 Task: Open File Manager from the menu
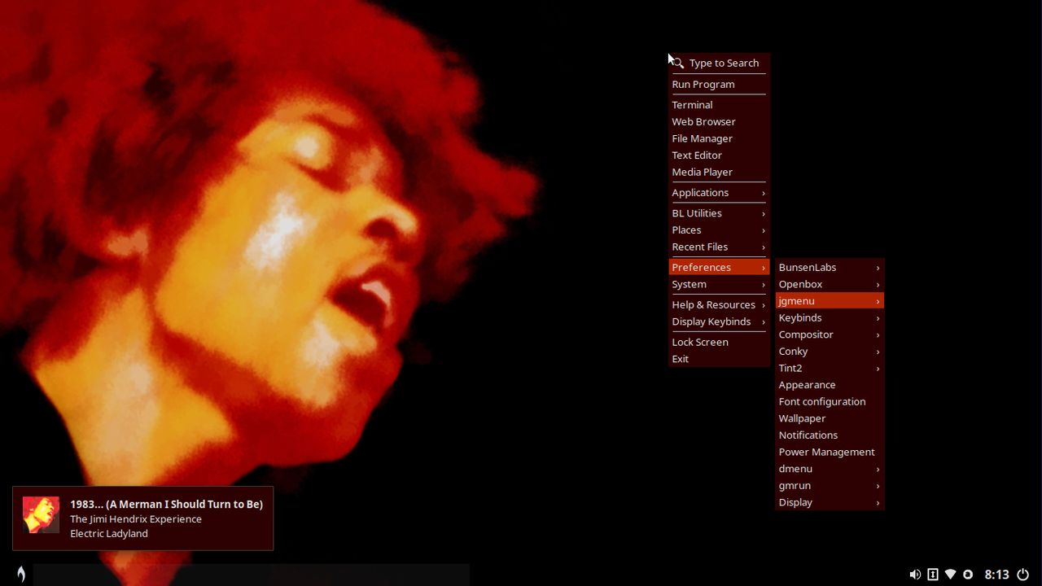tap(719, 138)
